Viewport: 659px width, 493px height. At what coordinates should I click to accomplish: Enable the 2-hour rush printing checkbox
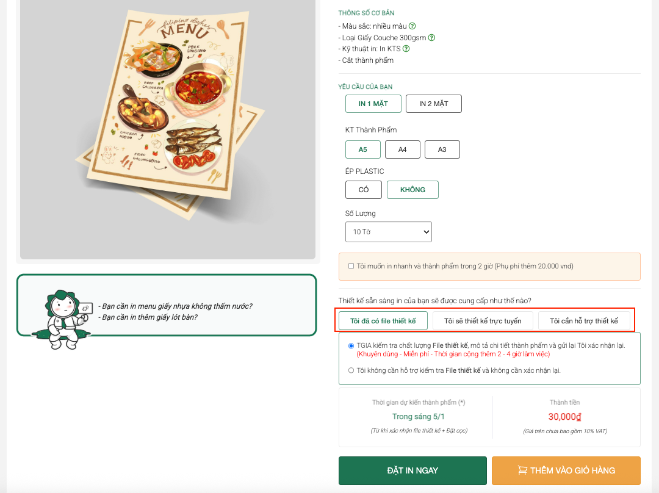(x=351, y=266)
